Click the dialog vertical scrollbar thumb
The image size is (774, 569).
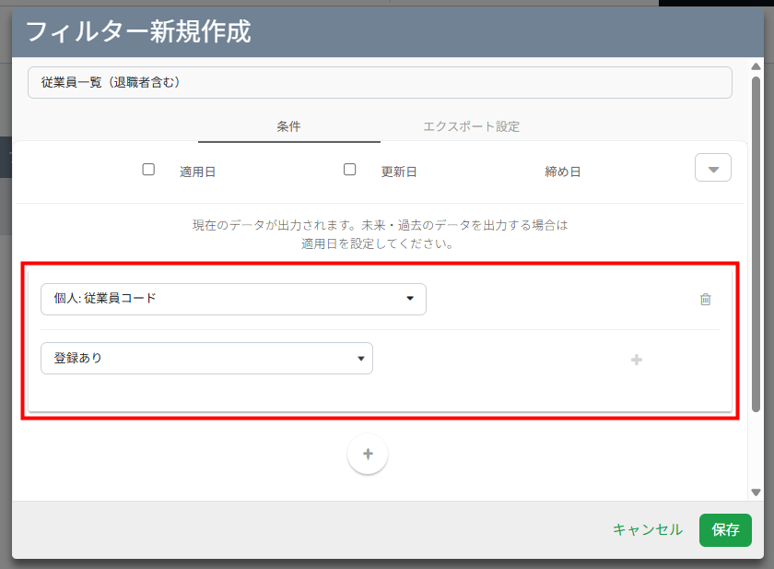coord(756,243)
